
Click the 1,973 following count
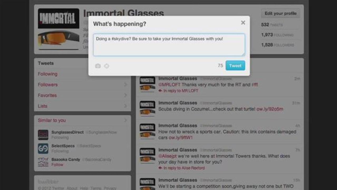pos(277,35)
